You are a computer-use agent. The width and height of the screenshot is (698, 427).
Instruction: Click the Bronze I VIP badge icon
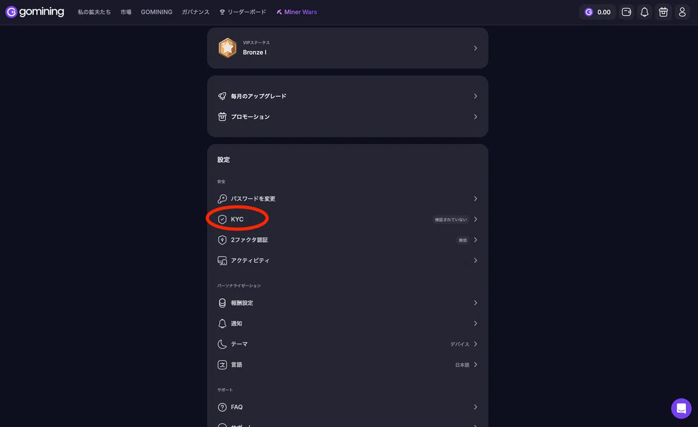point(227,48)
